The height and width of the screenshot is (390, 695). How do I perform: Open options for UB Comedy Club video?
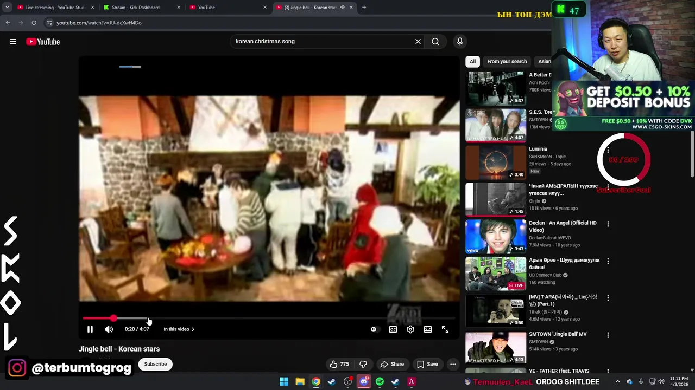(x=608, y=261)
